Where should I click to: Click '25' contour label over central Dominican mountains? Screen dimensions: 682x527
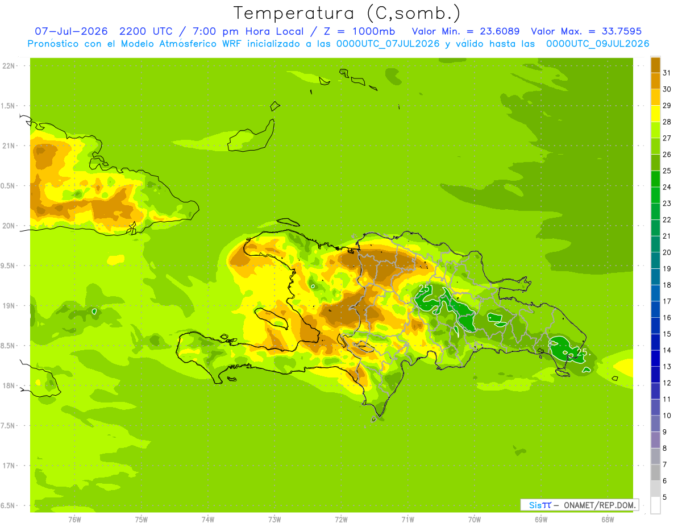click(425, 289)
